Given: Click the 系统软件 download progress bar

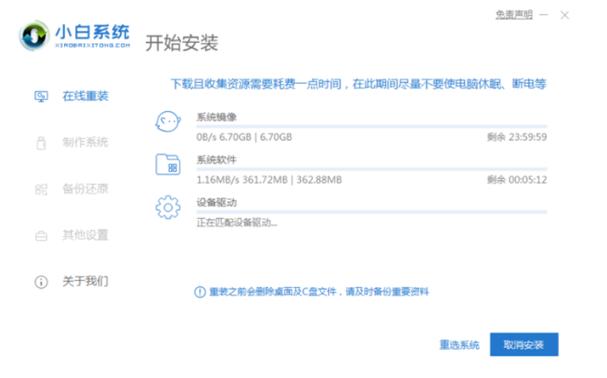Looking at the screenshot, I should (x=371, y=169).
